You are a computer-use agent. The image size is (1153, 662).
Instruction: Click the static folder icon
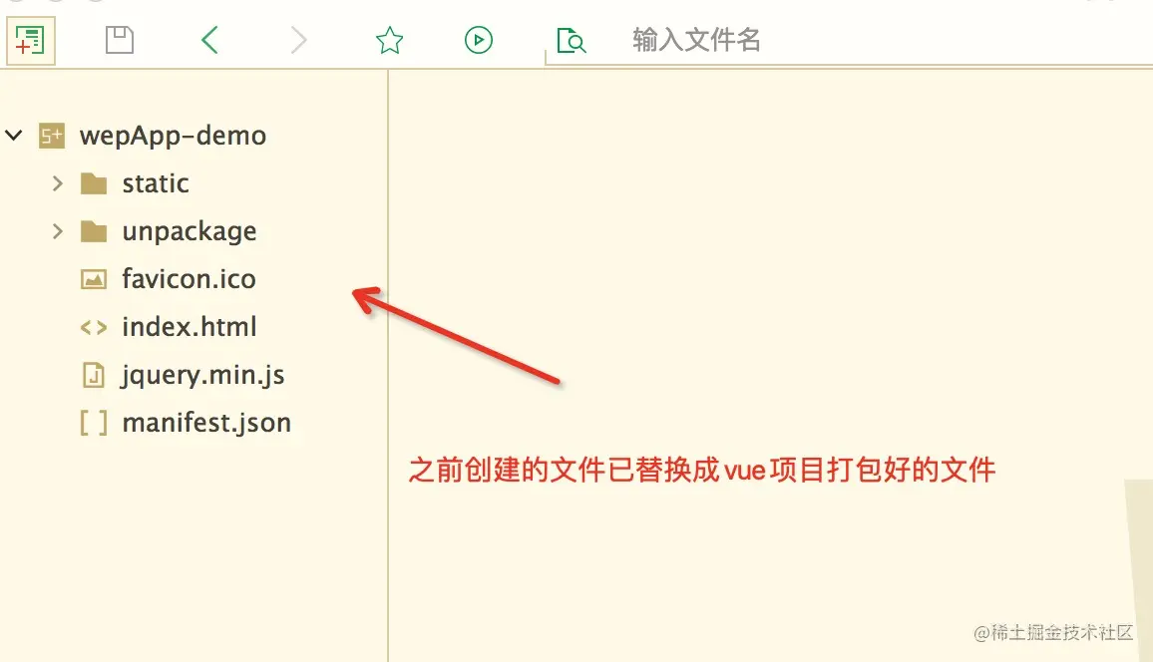pos(94,183)
